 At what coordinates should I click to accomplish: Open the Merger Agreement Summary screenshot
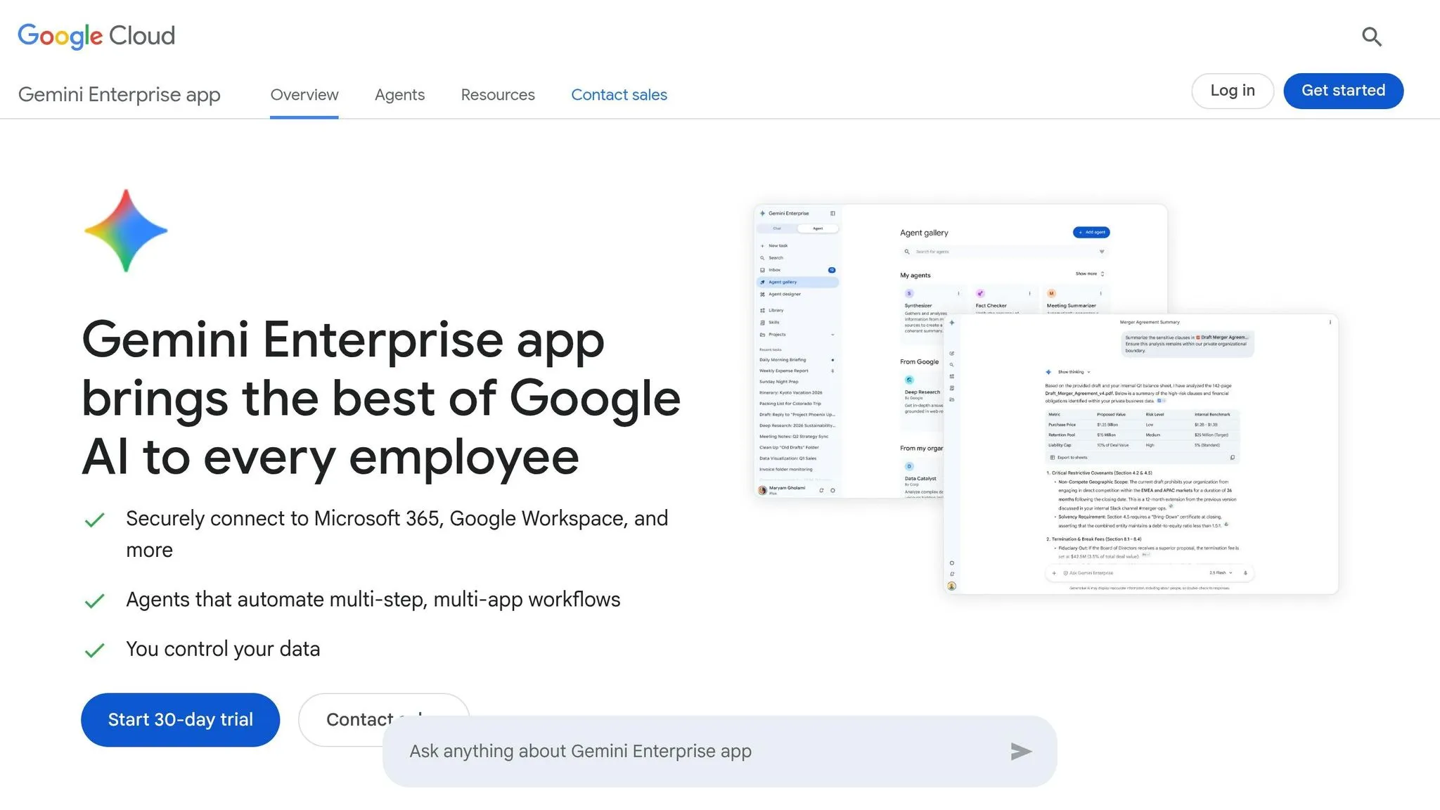coord(1140,454)
